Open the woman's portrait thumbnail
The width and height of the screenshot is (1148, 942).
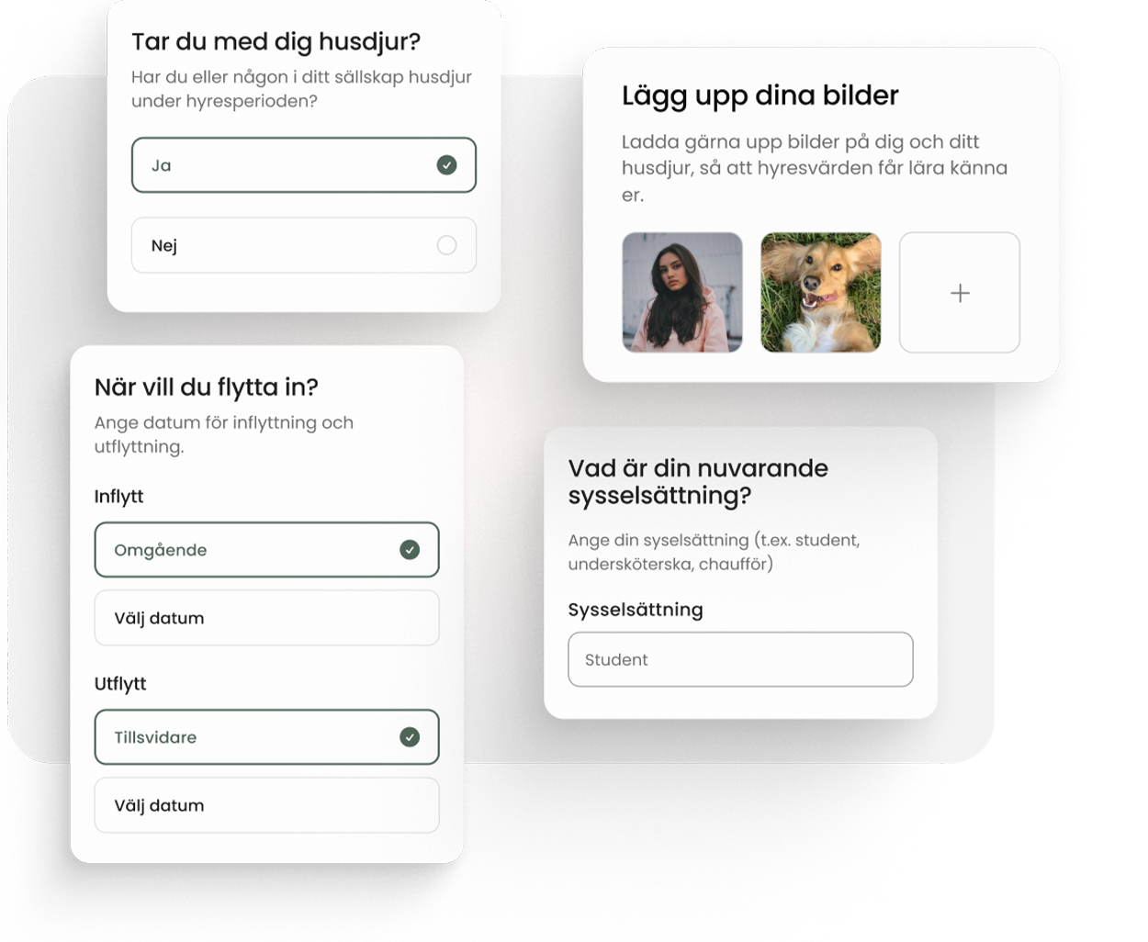click(x=682, y=292)
